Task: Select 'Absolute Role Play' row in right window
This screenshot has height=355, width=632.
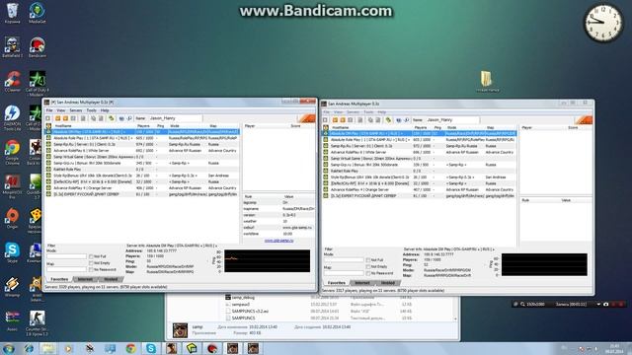Action: [x=419, y=140]
